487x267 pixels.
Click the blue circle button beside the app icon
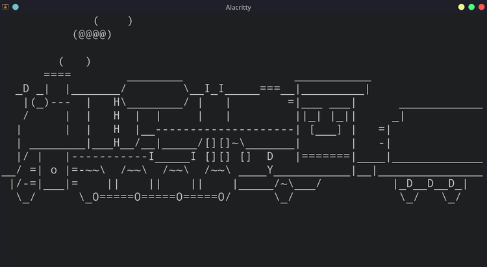16,7
